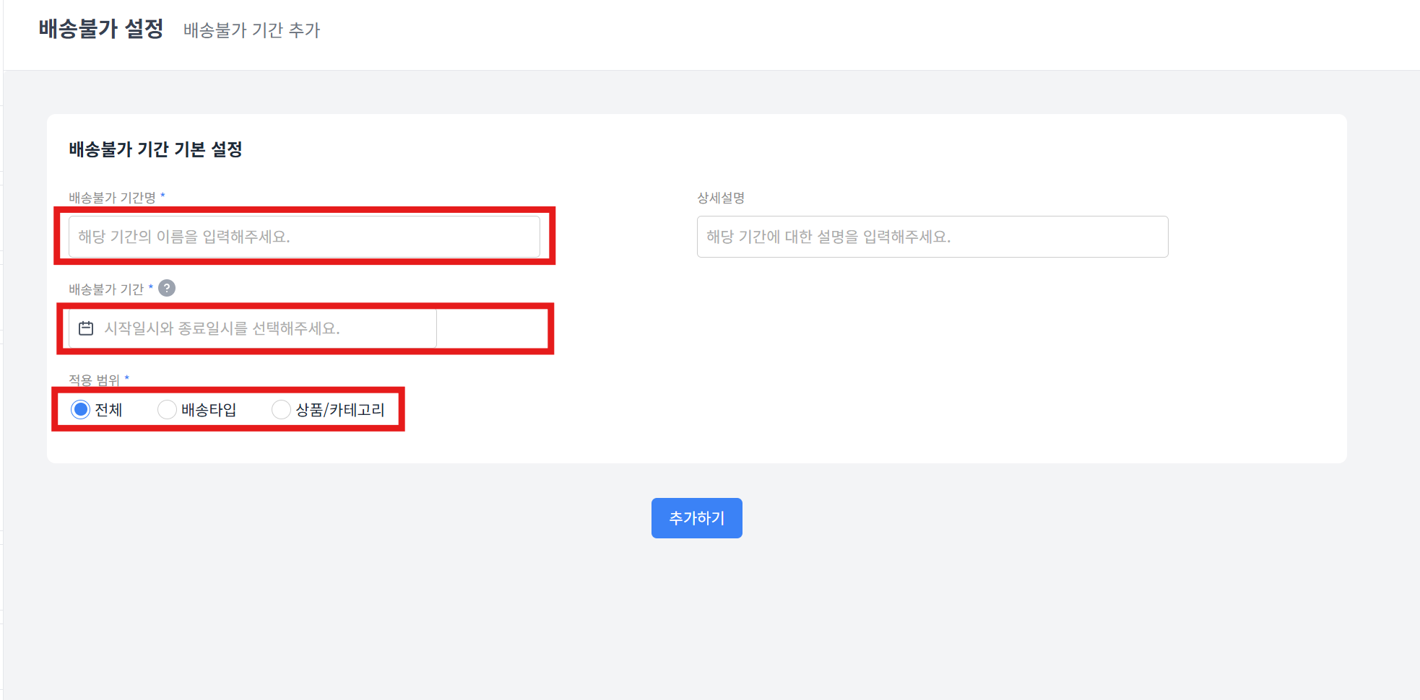
Task: Click the 상세설명 label
Action: pyautogui.click(x=721, y=198)
